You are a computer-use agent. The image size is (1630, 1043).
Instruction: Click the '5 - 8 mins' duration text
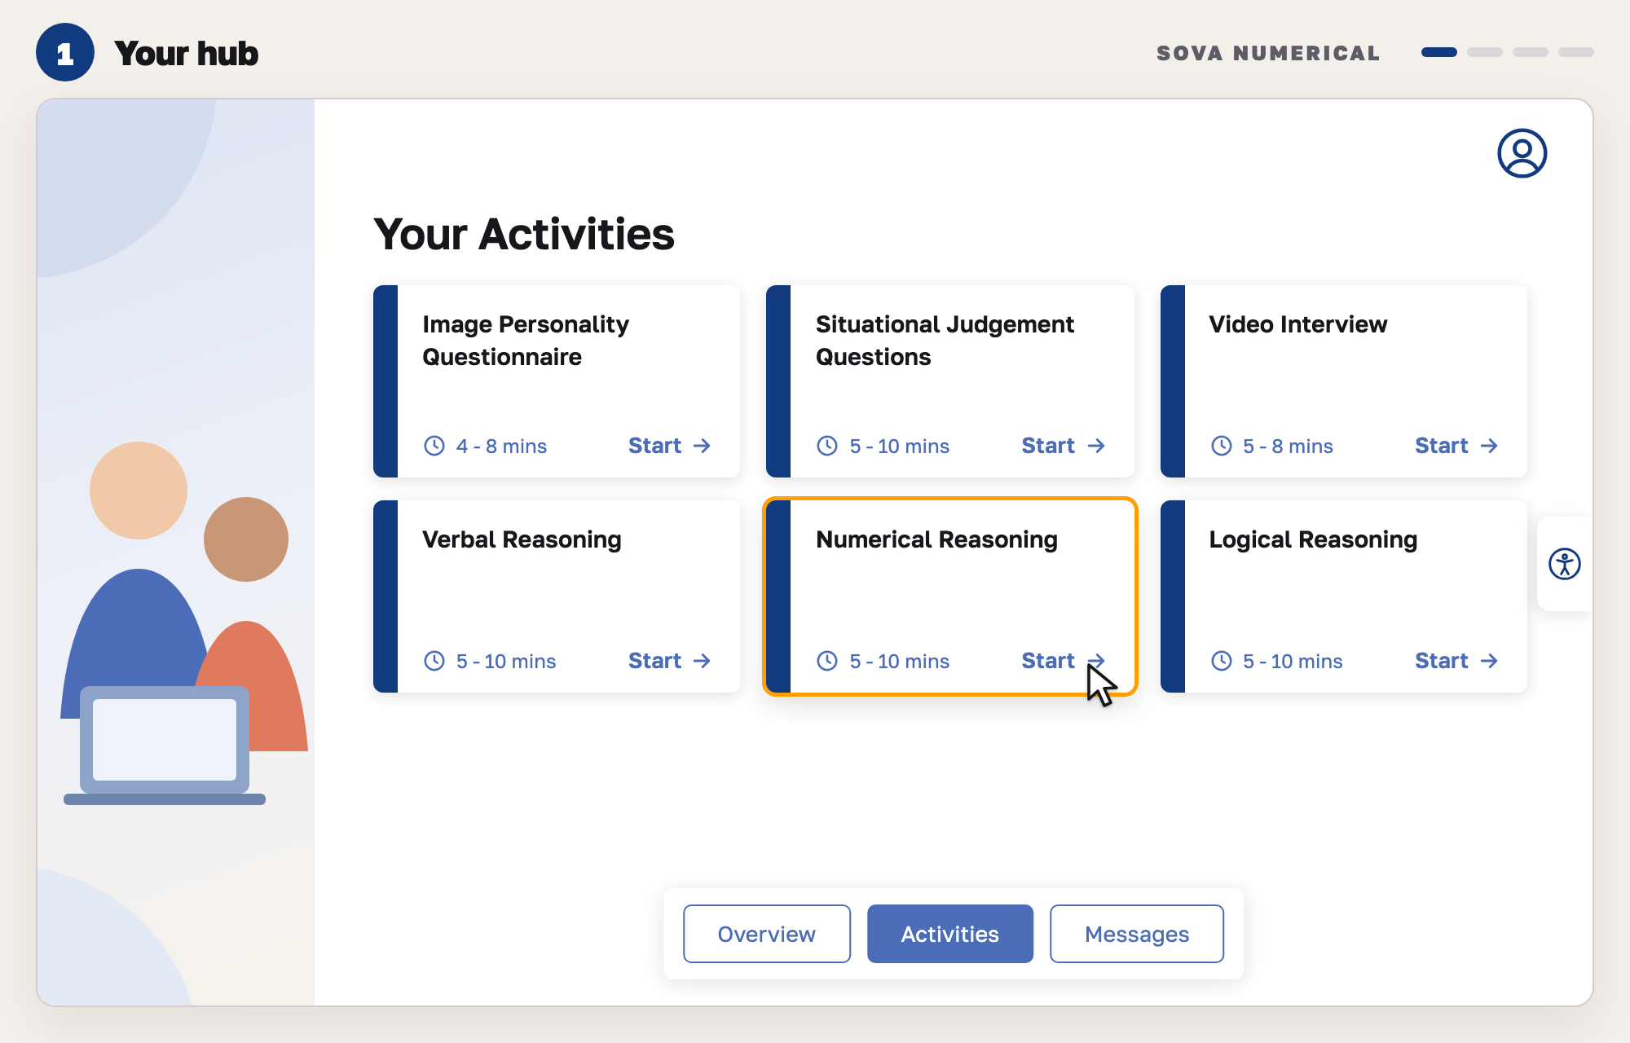1288,446
